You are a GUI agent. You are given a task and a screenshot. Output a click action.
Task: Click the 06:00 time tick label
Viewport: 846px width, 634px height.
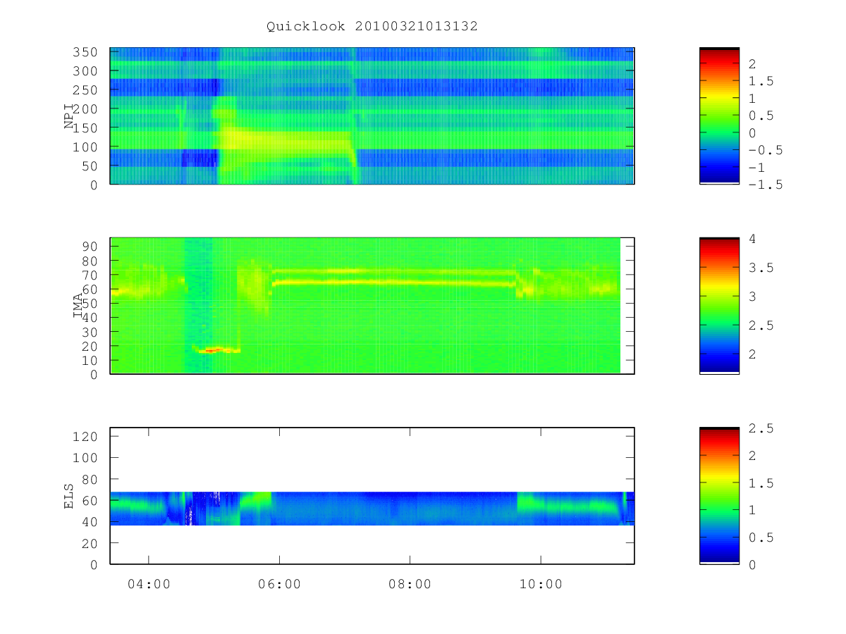(279, 584)
